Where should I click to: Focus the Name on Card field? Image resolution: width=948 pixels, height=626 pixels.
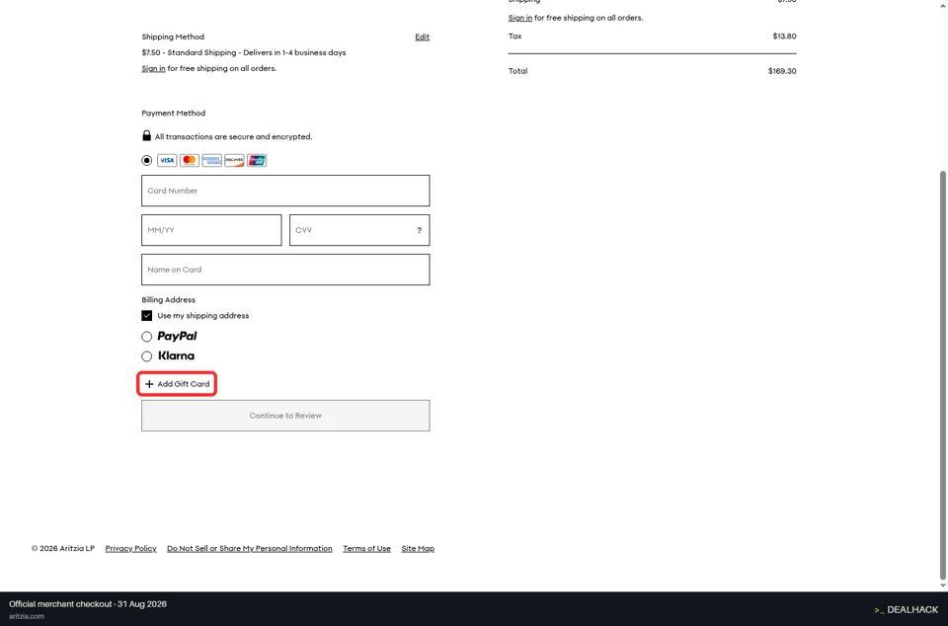click(285, 270)
